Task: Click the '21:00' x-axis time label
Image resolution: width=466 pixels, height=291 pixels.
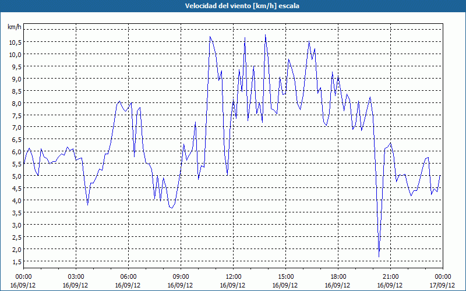Action: tap(390, 277)
